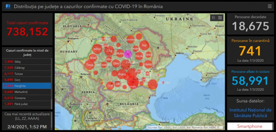Click the Sibiu case bubble on map

pos(116,63)
